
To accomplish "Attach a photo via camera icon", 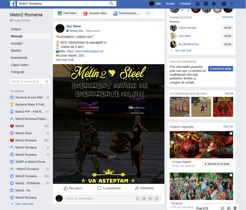I will click(x=144, y=199).
